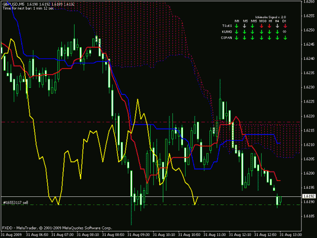The width and height of the screenshot is (317, 238).
Task: Click the 31 Aug 13:30 time label
Action: 291,235
